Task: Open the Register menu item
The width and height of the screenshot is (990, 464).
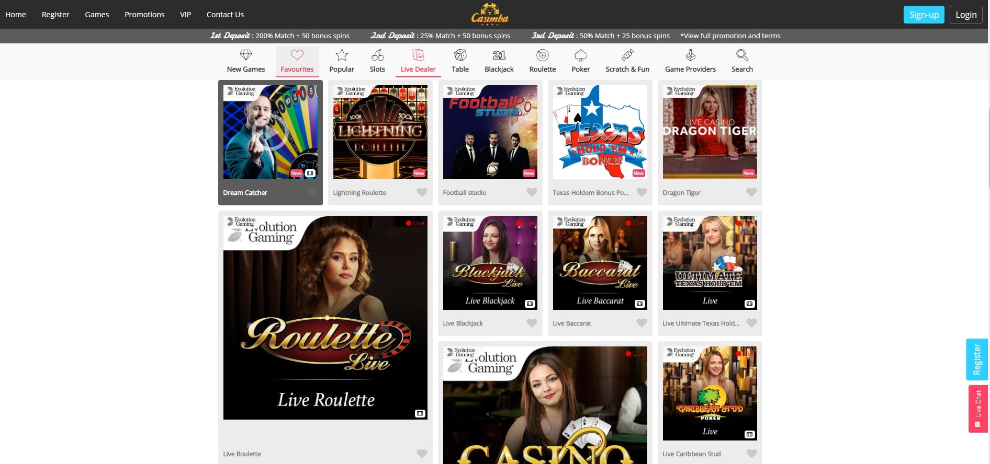Action: (x=55, y=15)
